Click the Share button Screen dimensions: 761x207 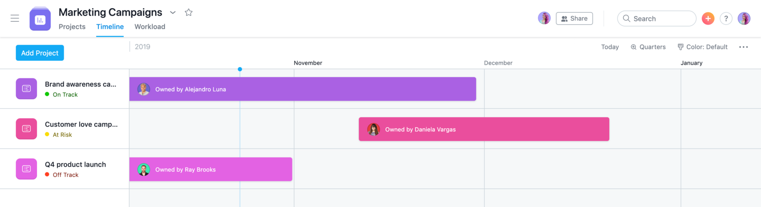coord(574,19)
